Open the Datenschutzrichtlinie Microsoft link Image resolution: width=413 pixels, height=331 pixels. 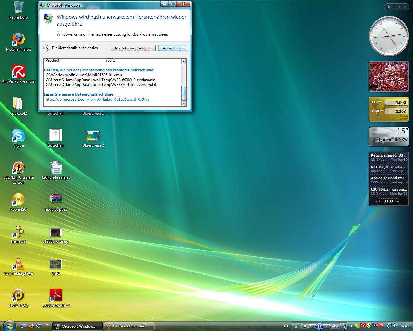[98, 99]
